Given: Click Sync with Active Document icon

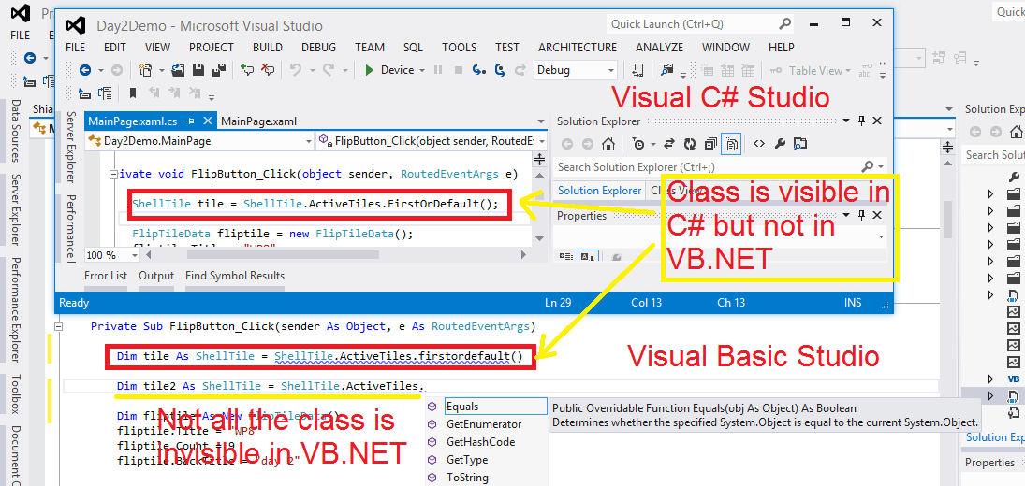Looking at the screenshot, I should coord(669,144).
